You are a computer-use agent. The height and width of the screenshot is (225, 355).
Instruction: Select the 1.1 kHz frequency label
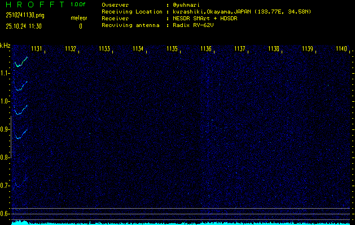[5, 73]
